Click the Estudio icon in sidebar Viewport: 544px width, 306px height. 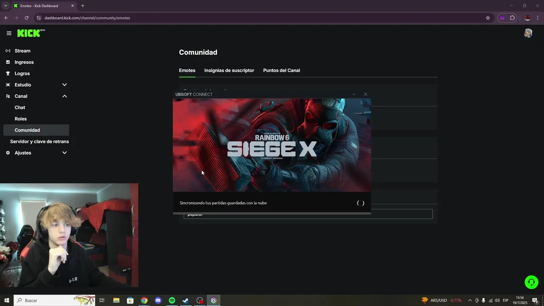(8, 85)
